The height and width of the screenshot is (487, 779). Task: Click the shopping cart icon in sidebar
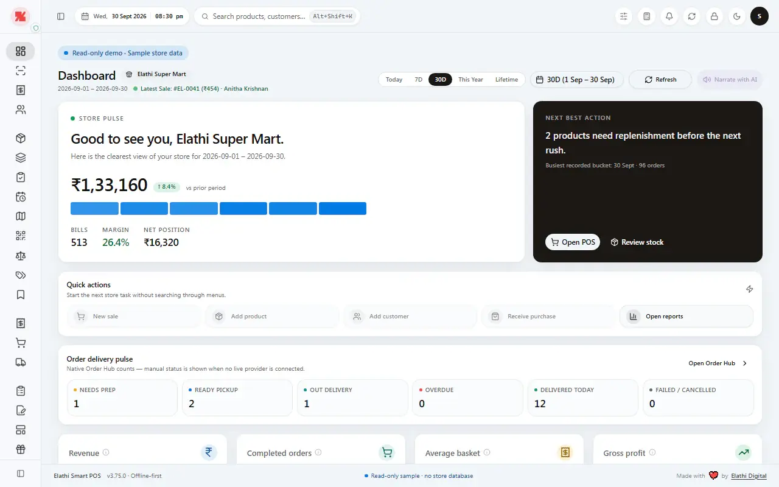[21, 343]
